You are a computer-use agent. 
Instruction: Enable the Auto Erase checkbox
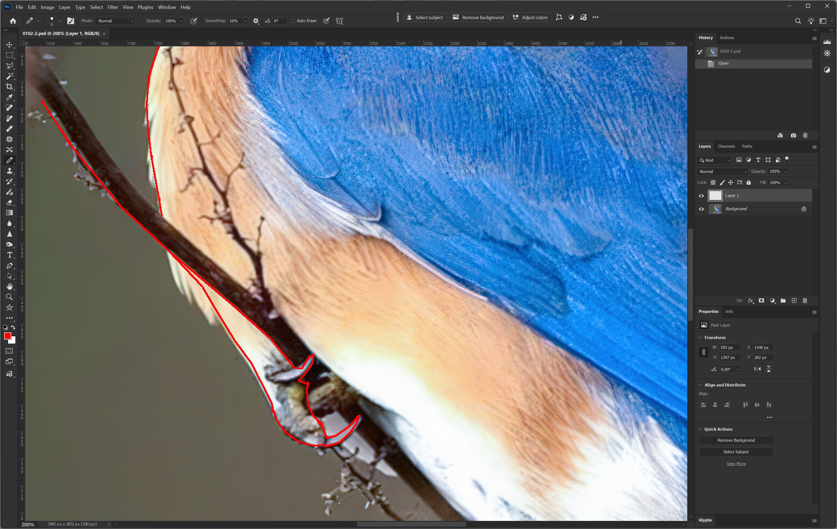(x=293, y=21)
